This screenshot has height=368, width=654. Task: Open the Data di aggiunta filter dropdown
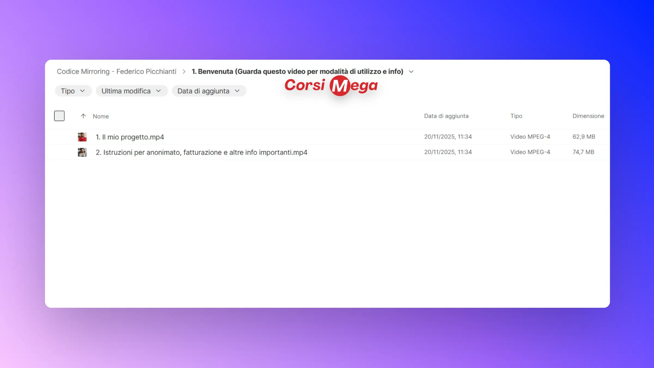click(x=209, y=91)
